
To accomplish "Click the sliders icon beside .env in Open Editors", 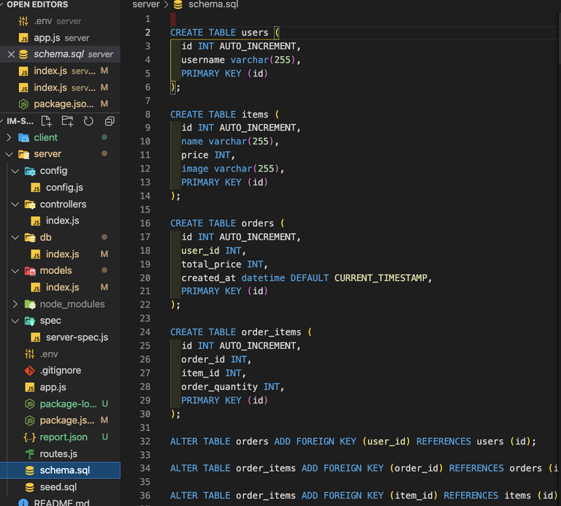I will pos(23,21).
